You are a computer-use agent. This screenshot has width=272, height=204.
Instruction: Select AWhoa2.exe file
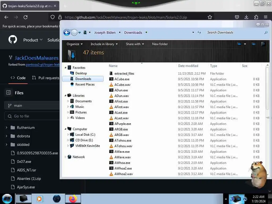click(x=123, y=168)
